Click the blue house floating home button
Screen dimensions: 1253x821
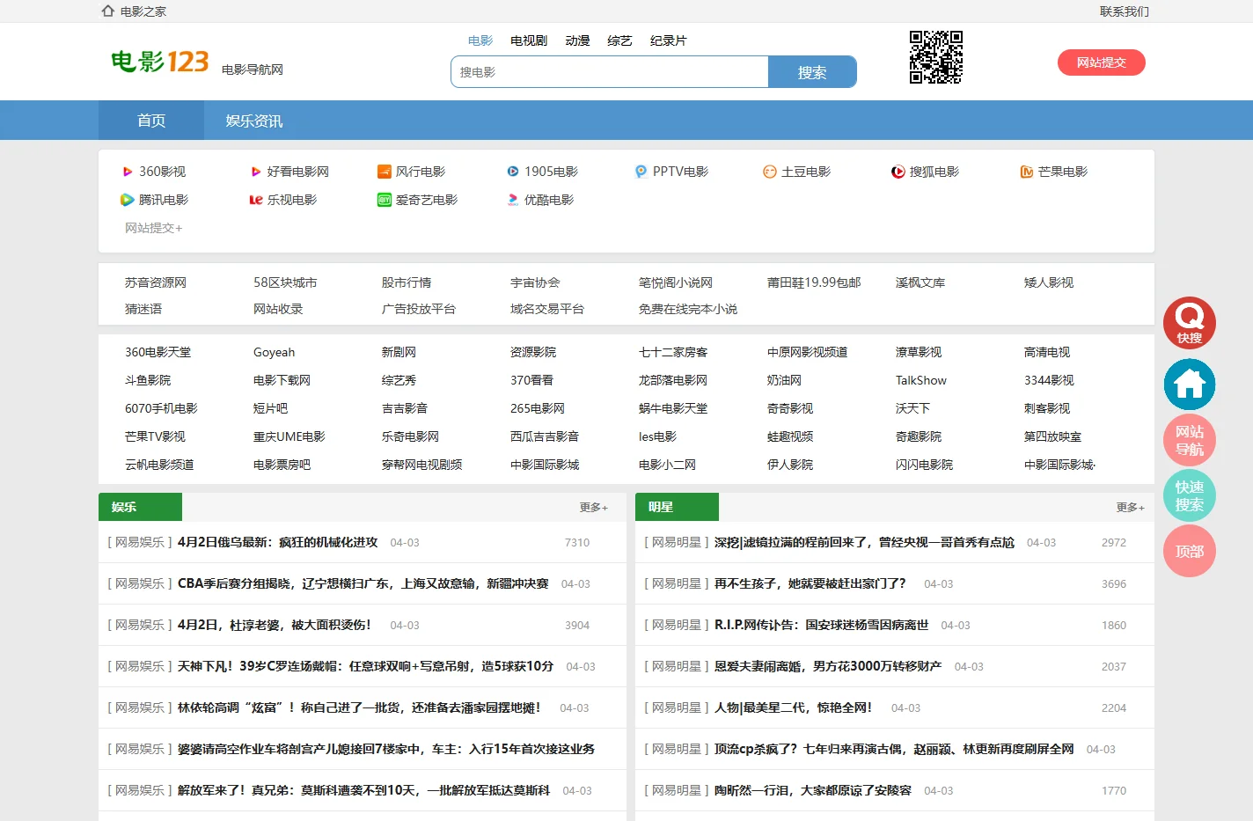1190,385
